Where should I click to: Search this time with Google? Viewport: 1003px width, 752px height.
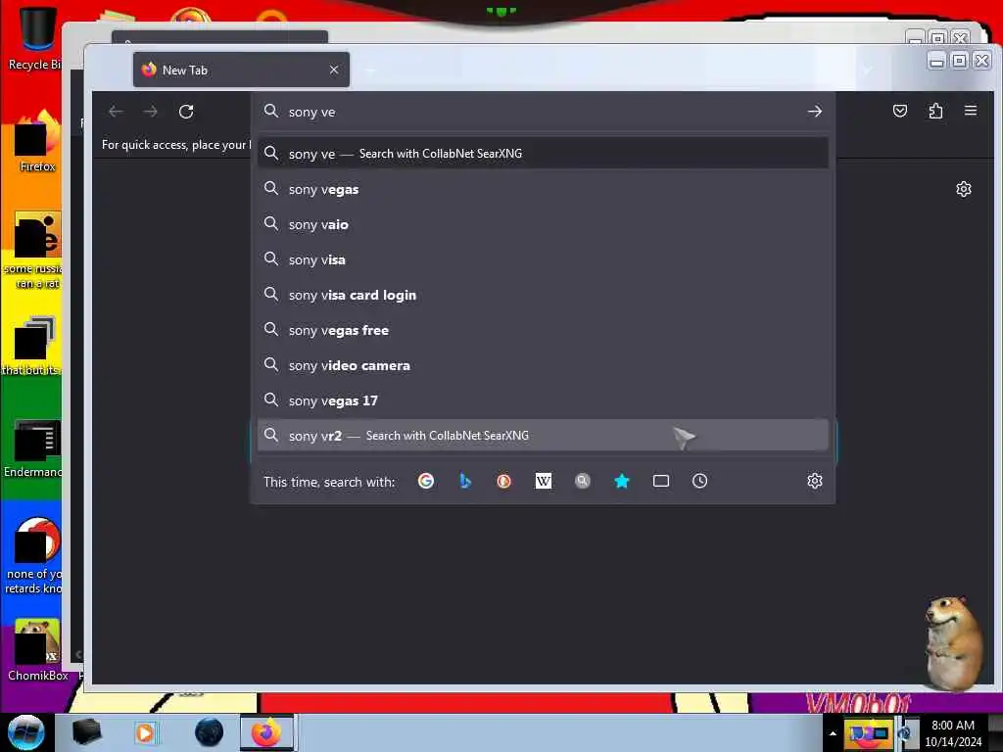pos(426,481)
